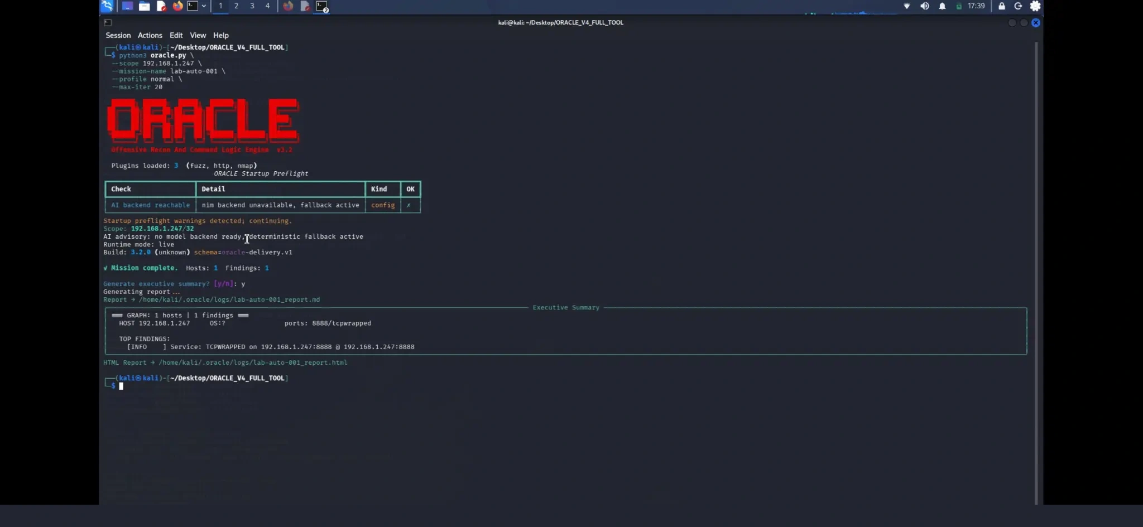
Task: Click the 'config' table cell
Action: (x=383, y=205)
